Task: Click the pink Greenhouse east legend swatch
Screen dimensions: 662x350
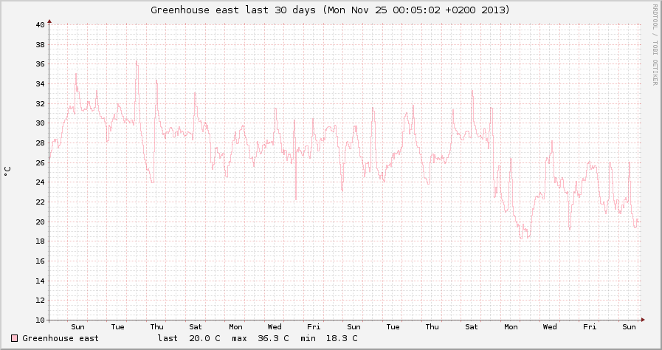Action: pyautogui.click(x=14, y=339)
